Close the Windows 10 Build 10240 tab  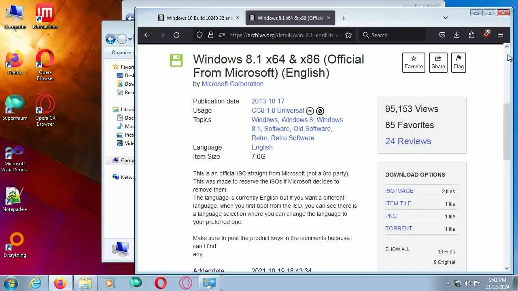click(238, 18)
